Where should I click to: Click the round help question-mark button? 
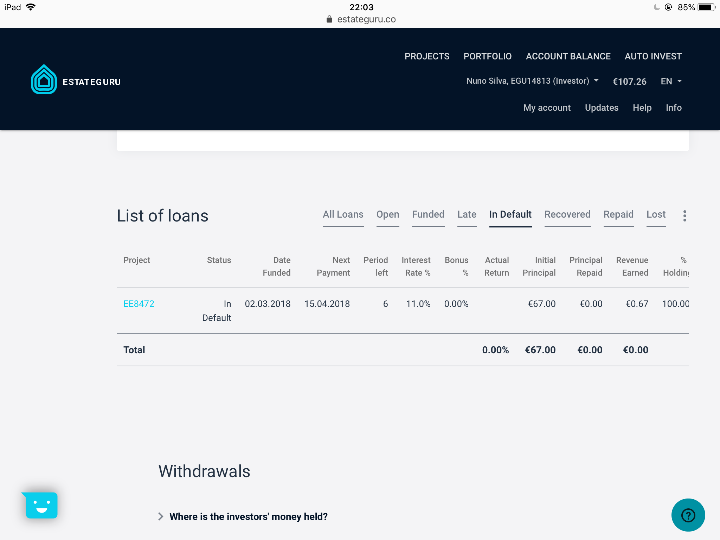point(688,515)
